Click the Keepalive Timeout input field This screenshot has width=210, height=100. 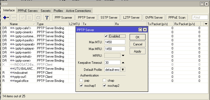point(112,62)
